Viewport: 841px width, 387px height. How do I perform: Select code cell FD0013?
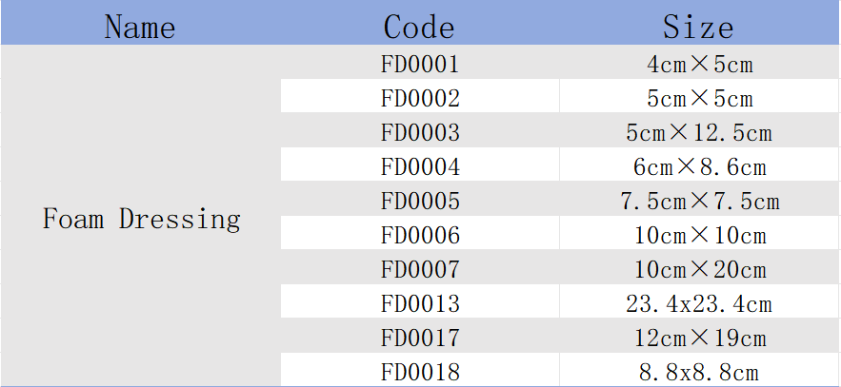click(x=420, y=301)
